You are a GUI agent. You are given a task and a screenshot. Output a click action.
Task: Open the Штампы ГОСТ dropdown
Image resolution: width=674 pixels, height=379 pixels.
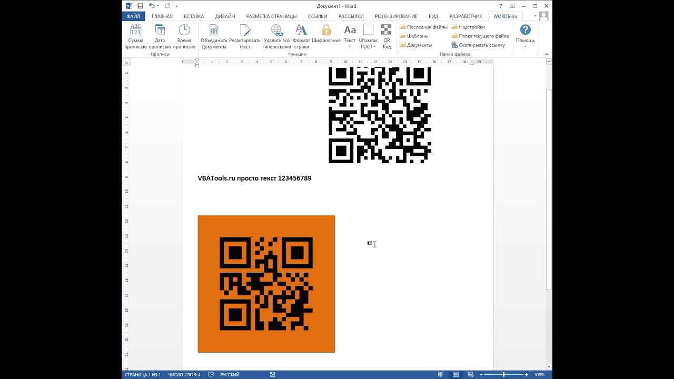[368, 37]
